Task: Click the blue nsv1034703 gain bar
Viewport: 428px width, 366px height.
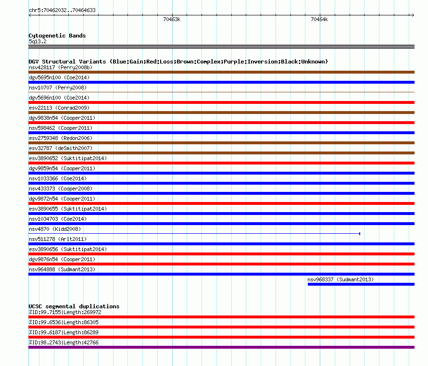Action: click(x=221, y=224)
